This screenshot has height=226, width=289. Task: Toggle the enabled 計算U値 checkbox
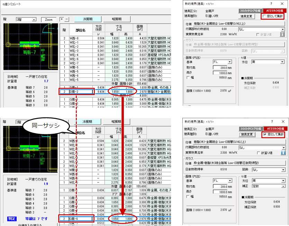tap(258, 152)
